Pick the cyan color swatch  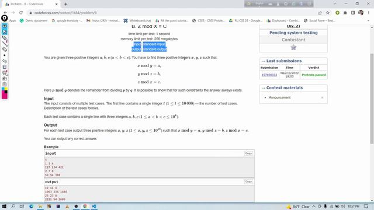point(3,89)
